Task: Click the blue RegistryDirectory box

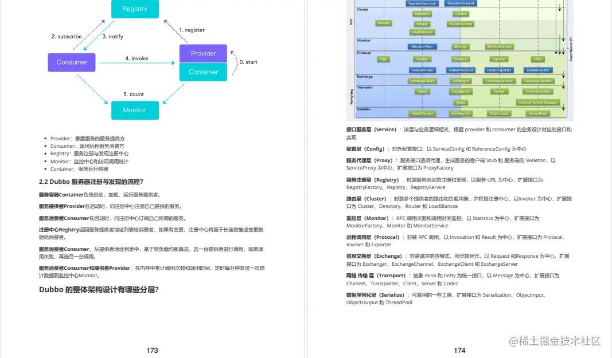Action: point(422,3)
